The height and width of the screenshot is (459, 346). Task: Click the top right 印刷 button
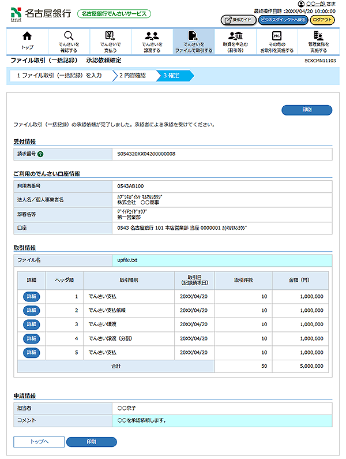point(306,110)
